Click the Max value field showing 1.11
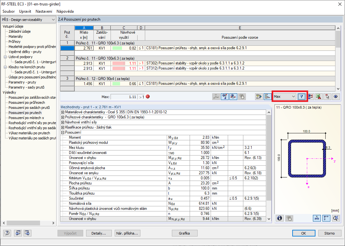This screenshot has width=345, height=246. 124,97
